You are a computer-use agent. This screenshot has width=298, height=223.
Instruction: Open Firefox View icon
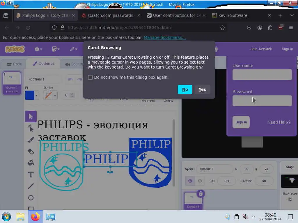[x=6, y=15]
